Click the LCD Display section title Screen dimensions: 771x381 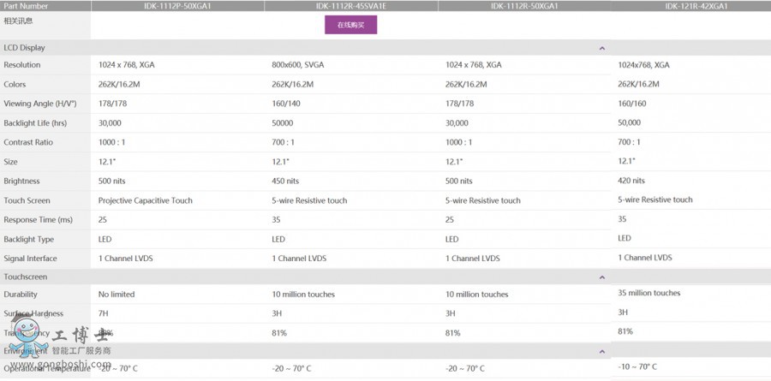point(25,48)
